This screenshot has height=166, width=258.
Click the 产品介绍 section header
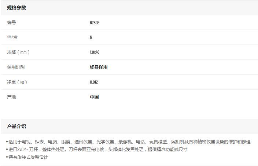click(x=16, y=126)
